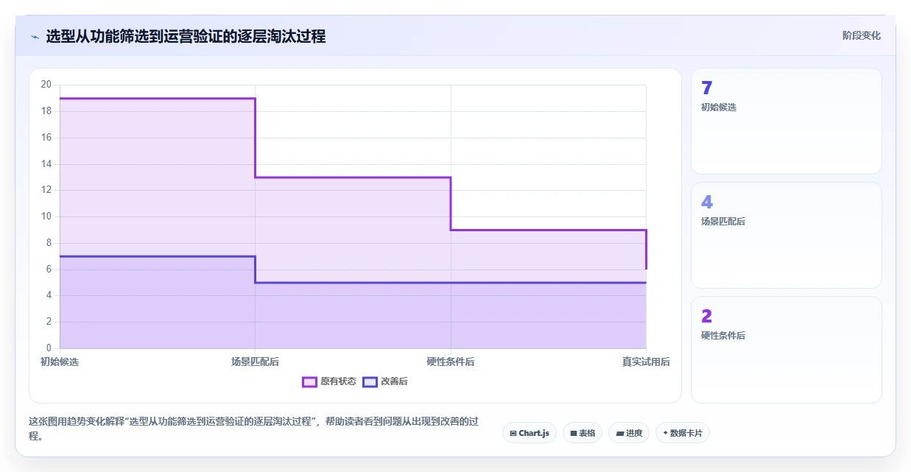Toggle the 原有状态 legend swatch
The image size is (911, 472).
309,381
